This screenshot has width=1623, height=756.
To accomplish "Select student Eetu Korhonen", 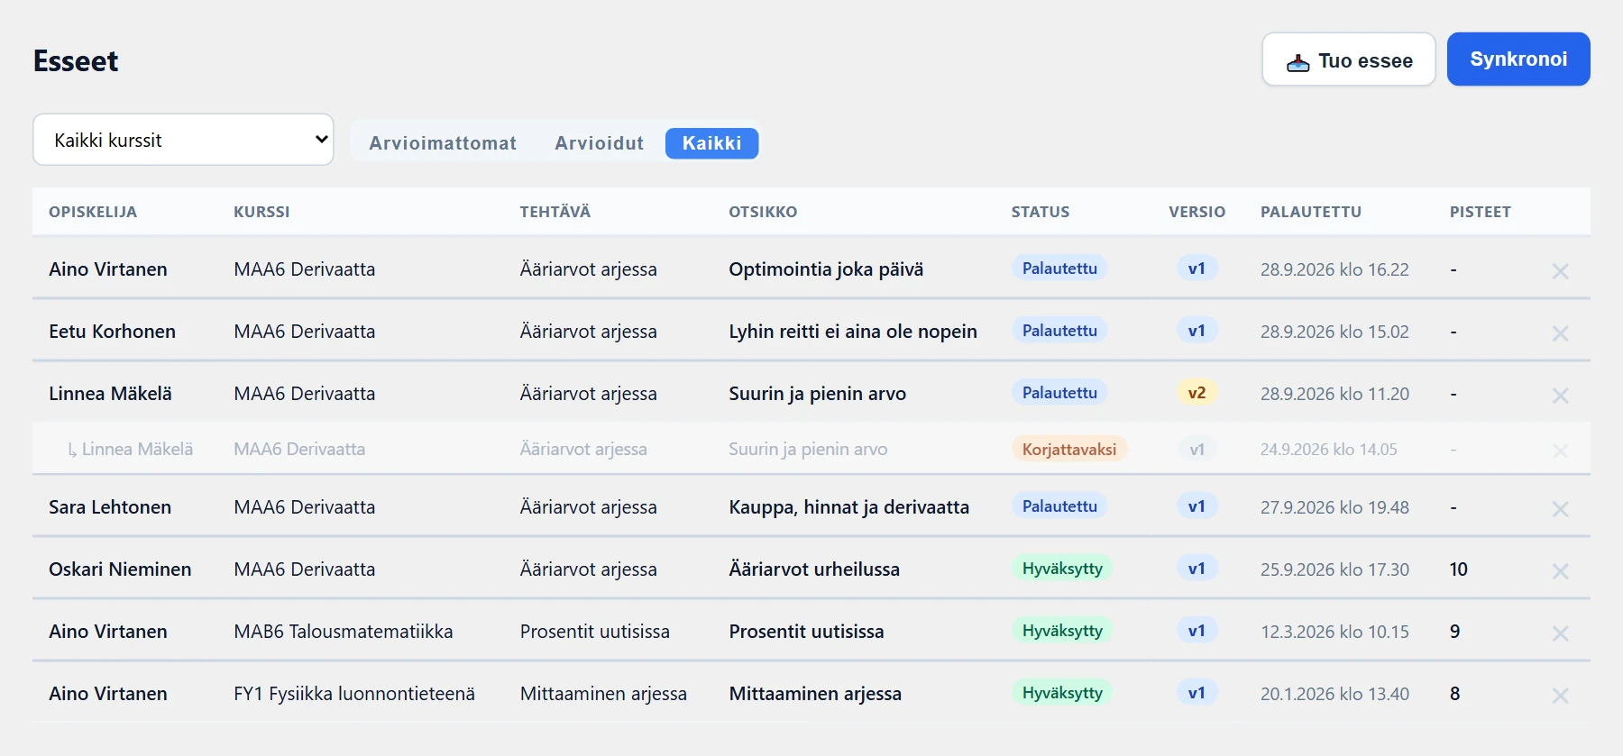I will [112, 332].
